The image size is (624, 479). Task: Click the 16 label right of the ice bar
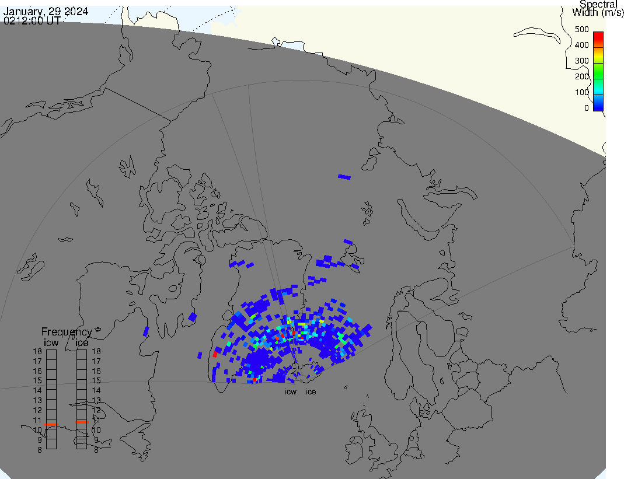click(x=96, y=371)
